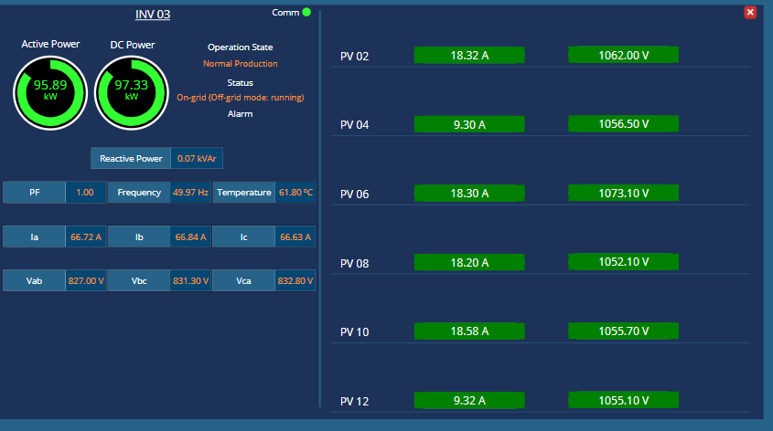Select the Ic current label
Viewport: 773px width, 431px height.
coord(244,237)
